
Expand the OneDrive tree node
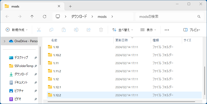click(x=4, y=41)
